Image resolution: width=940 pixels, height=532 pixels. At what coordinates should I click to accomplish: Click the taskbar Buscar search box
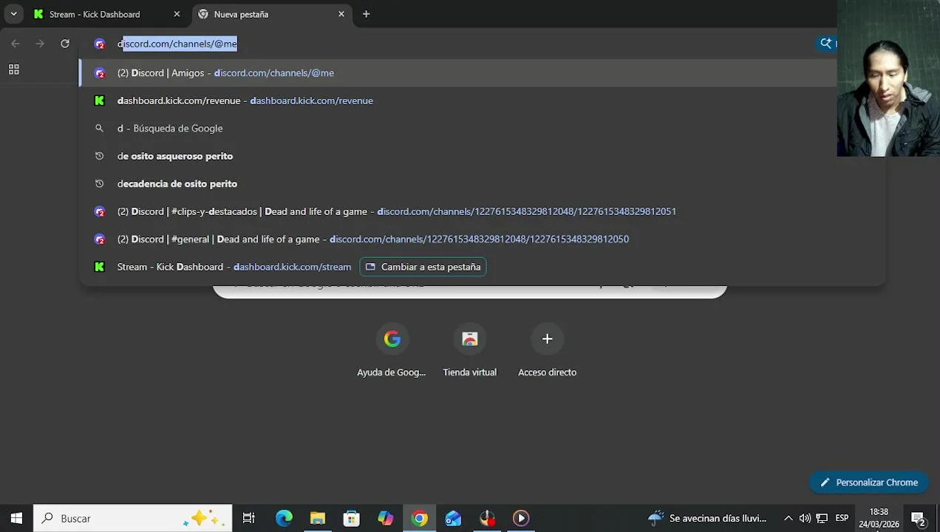tap(133, 518)
